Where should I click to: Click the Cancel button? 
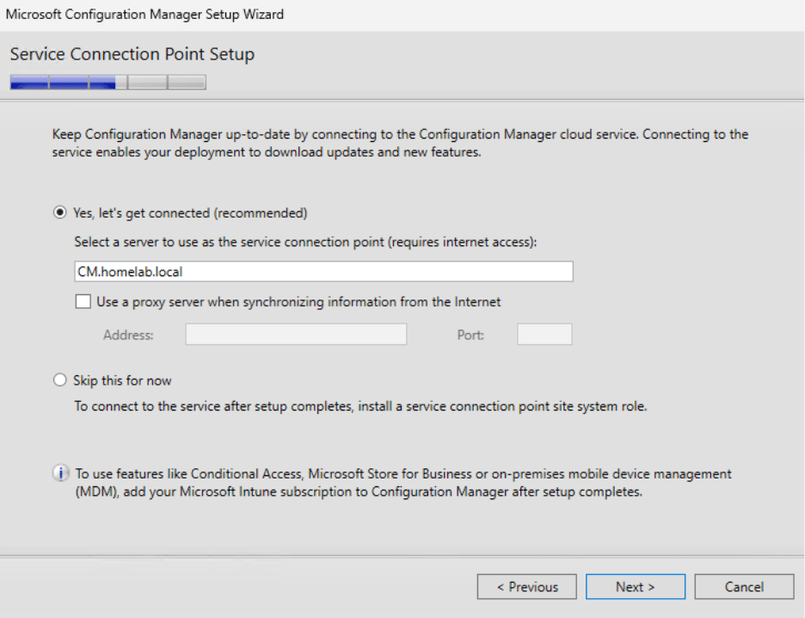click(744, 586)
